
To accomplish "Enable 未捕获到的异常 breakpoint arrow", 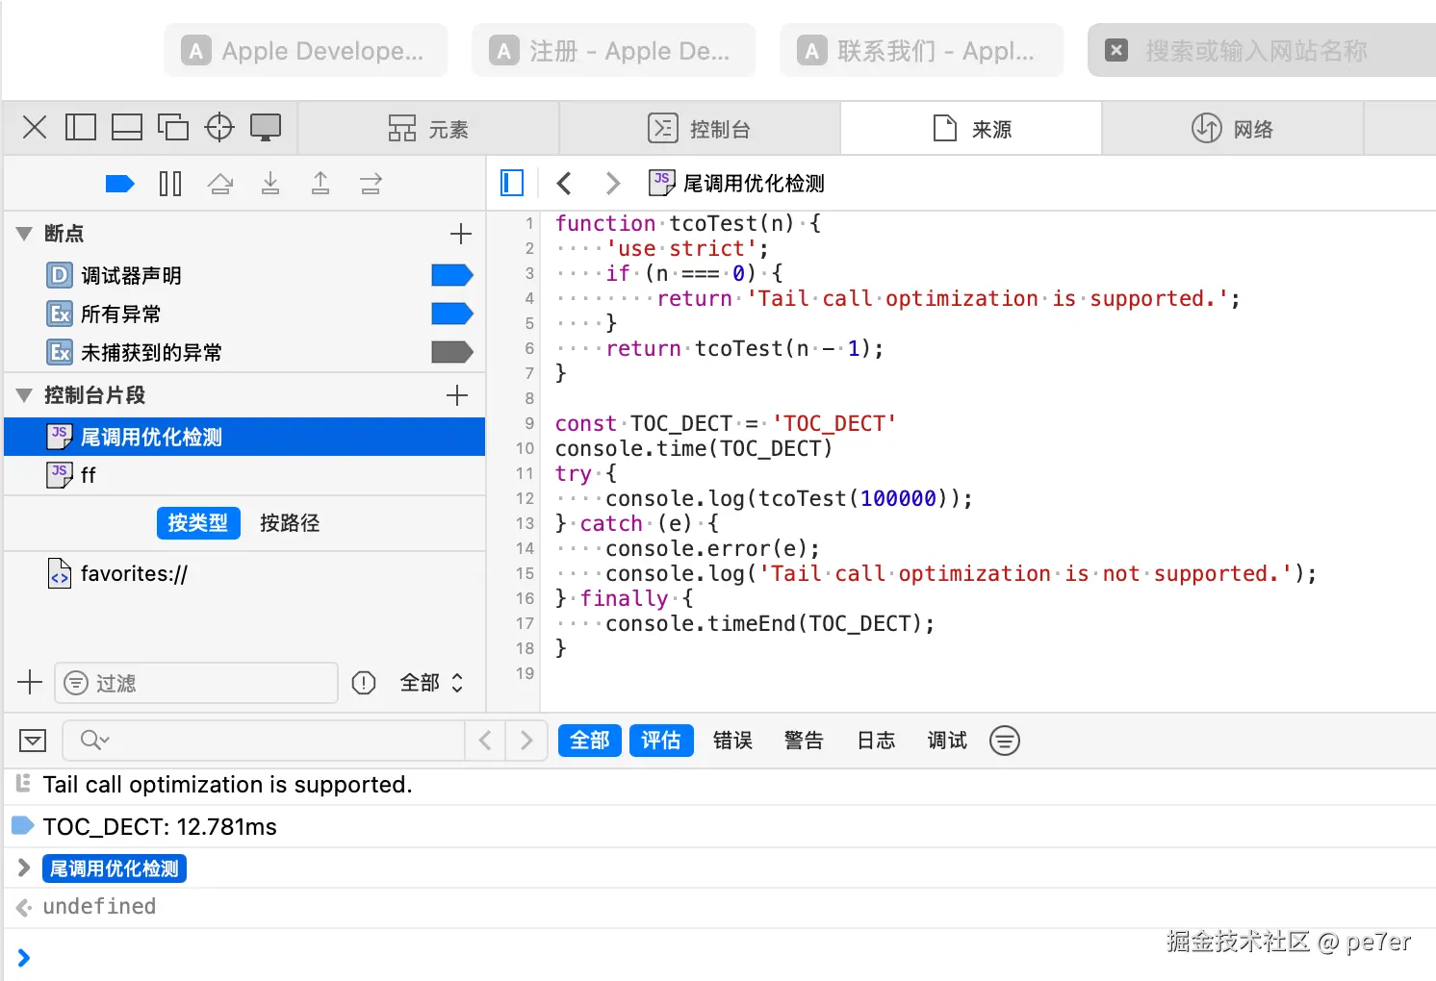I will tap(452, 353).
